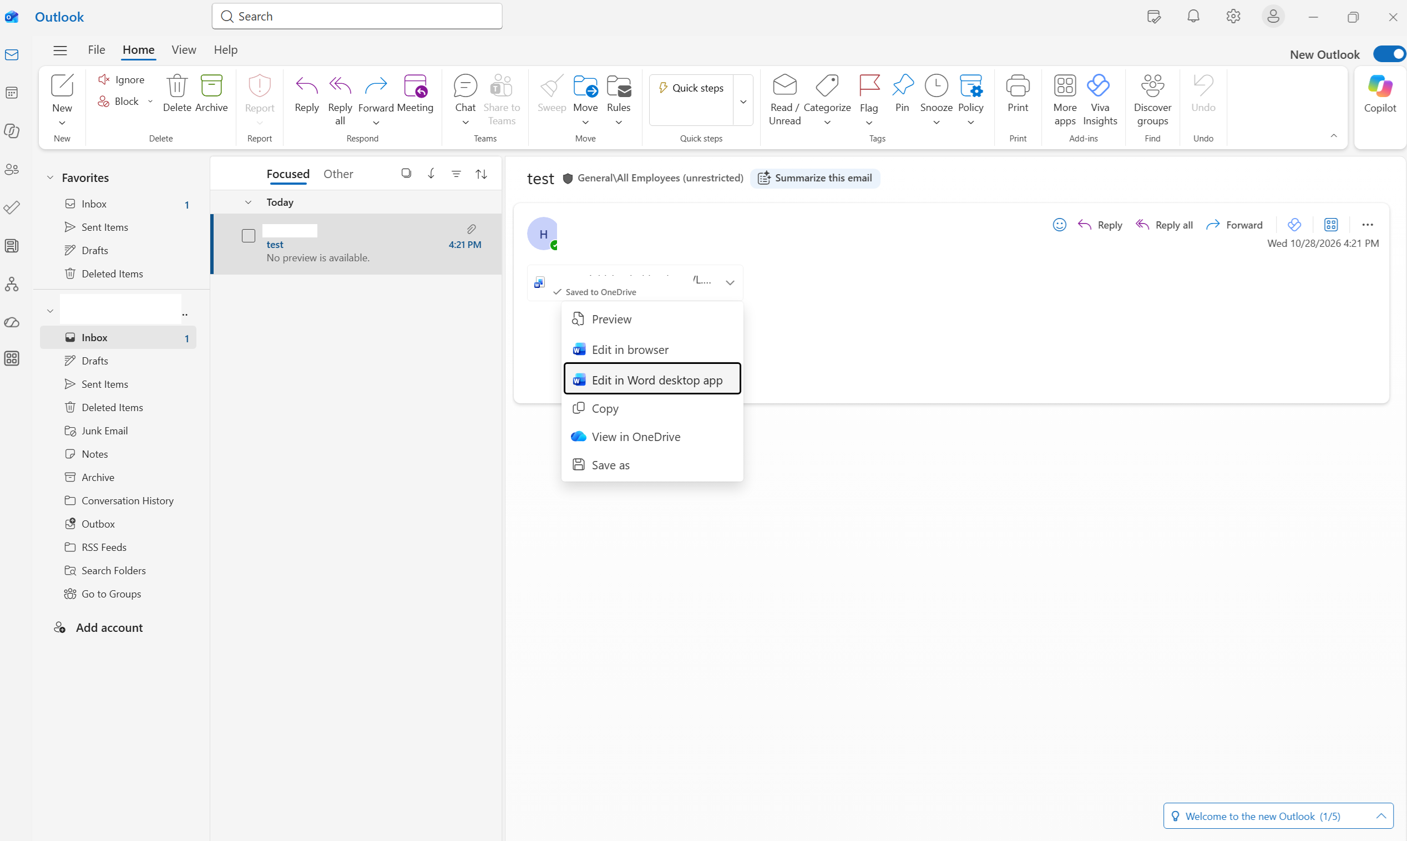Toggle the New Outlook switch
This screenshot has height=841, width=1407.
[x=1389, y=54]
